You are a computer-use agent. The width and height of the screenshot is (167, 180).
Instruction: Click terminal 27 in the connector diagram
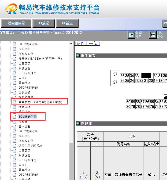pyautogui.click(x=115, y=82)
